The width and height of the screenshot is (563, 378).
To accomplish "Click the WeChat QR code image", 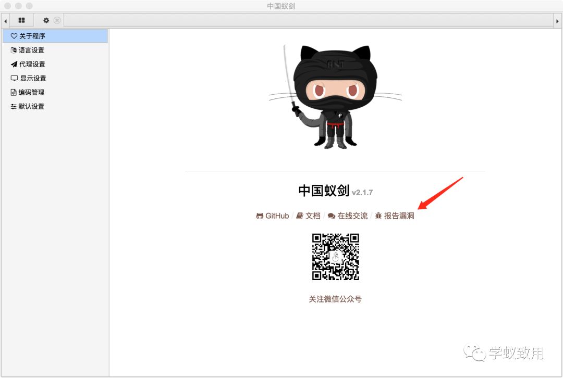I will tap(335, 257).
